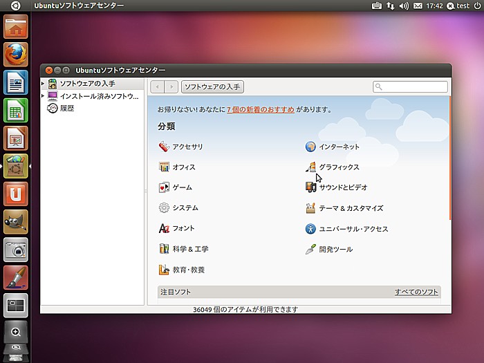
Task: Click the orange vertical scrollbar
Action: click(450, 158)
